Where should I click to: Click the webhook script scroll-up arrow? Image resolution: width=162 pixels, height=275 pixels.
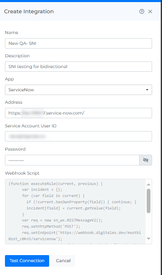148,184
